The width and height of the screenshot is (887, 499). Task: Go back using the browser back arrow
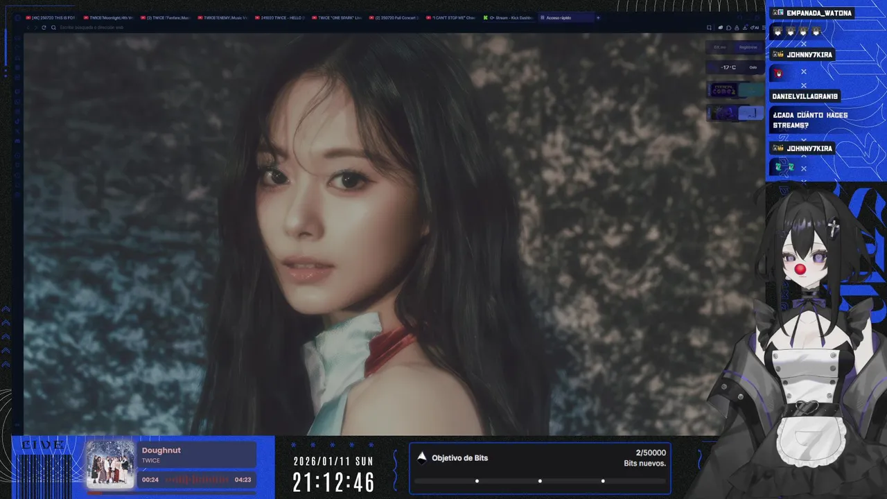tap(28, 27)
